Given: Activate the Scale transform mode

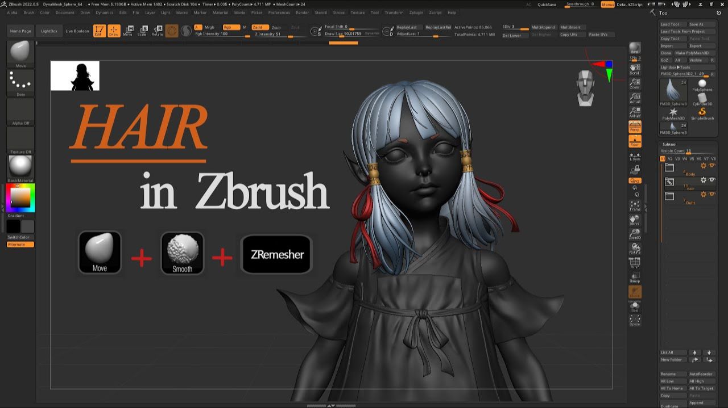Looking at the screenshot, I should coord(142,31).
